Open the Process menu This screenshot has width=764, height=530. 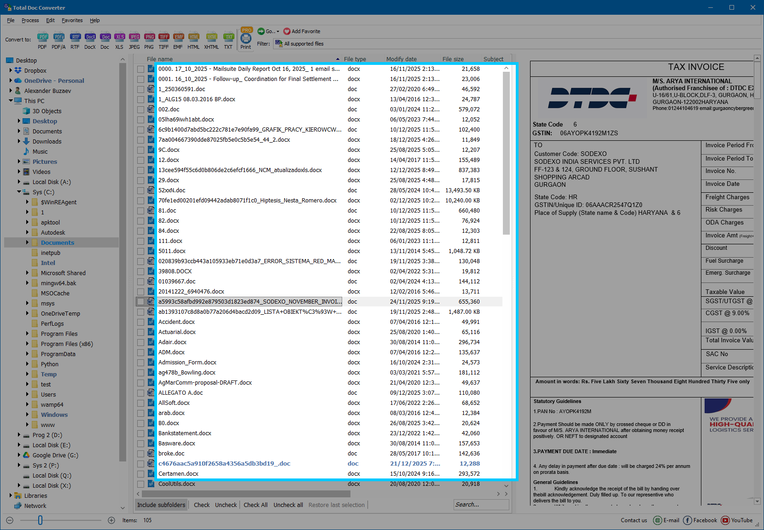pyautogui.click(x=30, y=20)
